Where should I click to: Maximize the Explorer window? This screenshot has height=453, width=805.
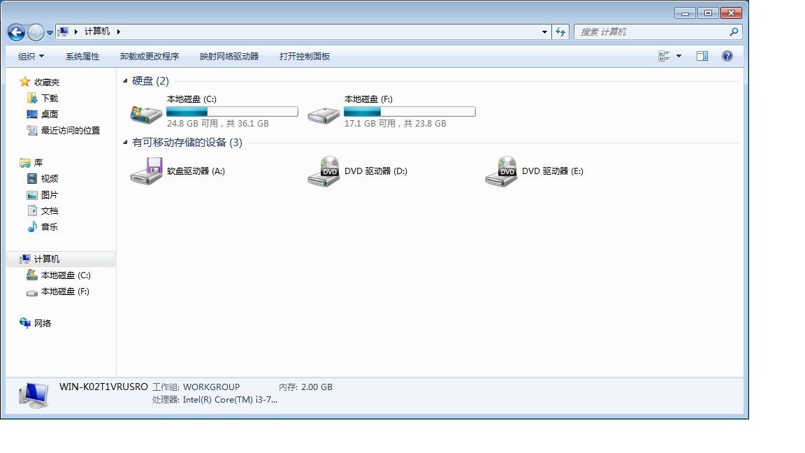tap(708, 13)
